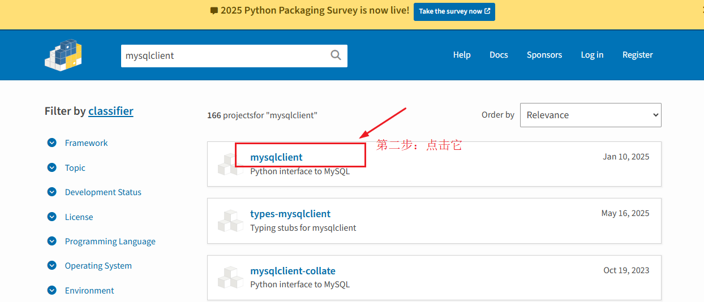
Task: Click the search magnifier icon
Action: coord(336,55)
